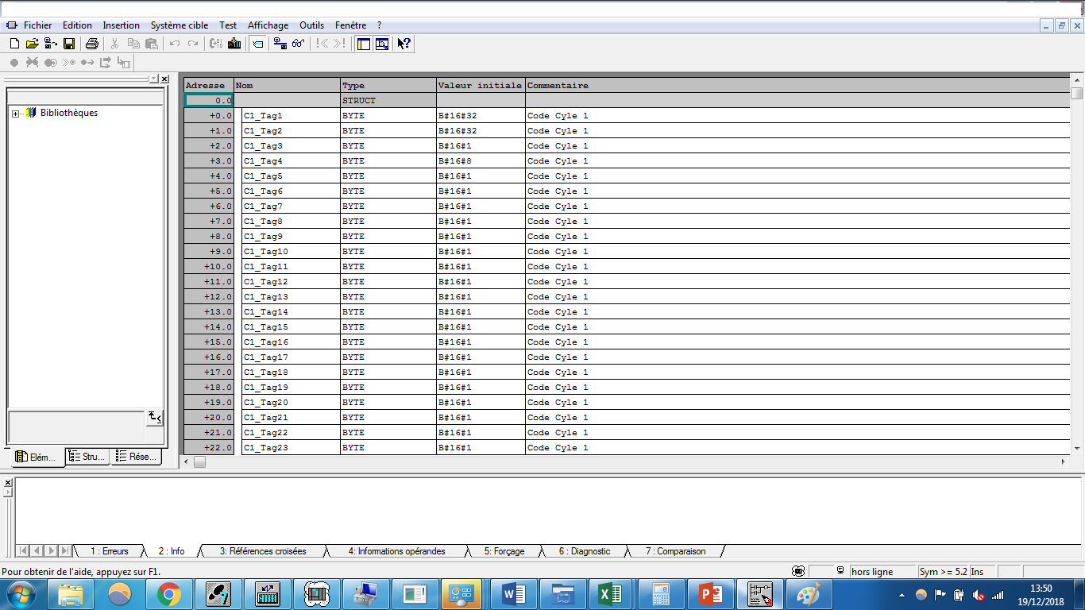The height and width of the screenshot is (610, 1085).
Task: Click the table's horizontal scrollbar right arrow
Action: (1064, 461)
